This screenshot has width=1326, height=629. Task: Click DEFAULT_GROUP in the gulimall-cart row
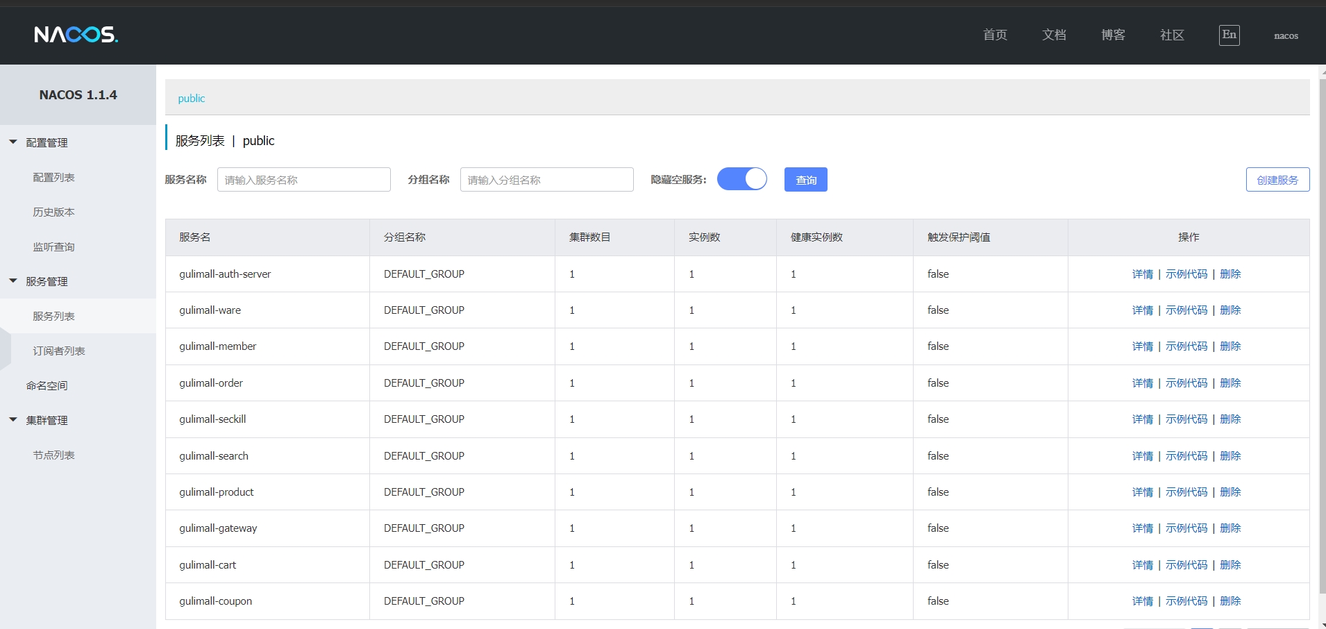click(424, 565)
